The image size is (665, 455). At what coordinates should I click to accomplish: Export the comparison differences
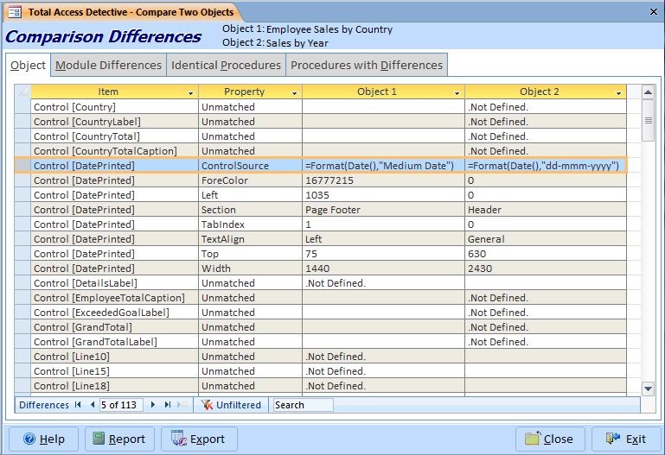199,439
